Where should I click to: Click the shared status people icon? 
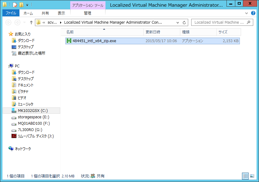[x=93, y=176]
